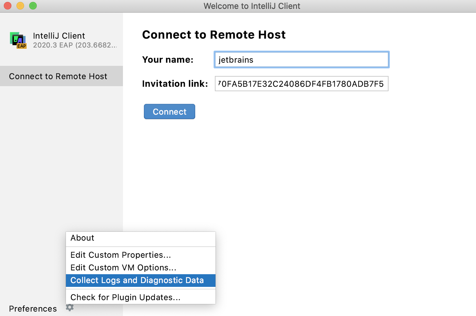Click the Your name input field
The height and width of the screenshot is (316, 476).
[x=301, y=60]
